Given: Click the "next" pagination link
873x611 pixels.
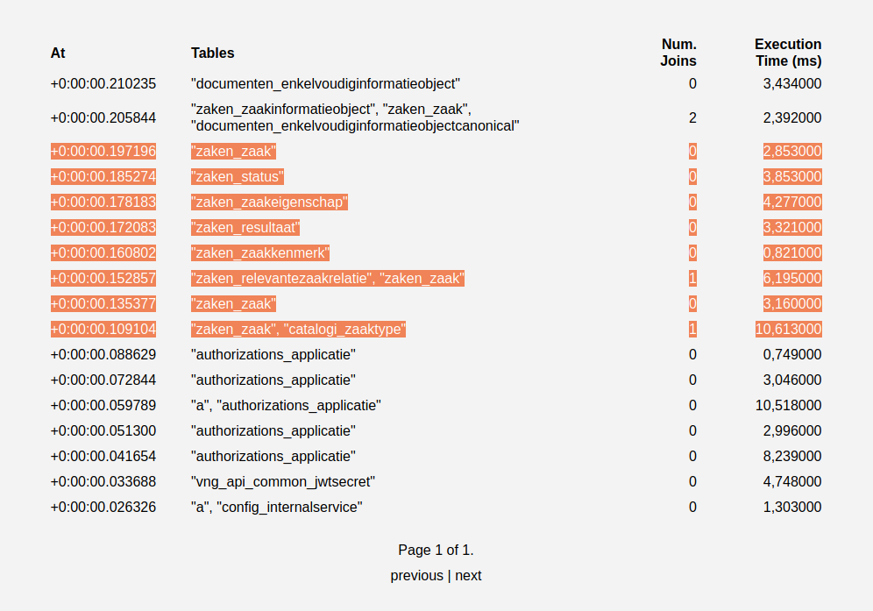Looking at the screenshot, I should click(468, 575).
